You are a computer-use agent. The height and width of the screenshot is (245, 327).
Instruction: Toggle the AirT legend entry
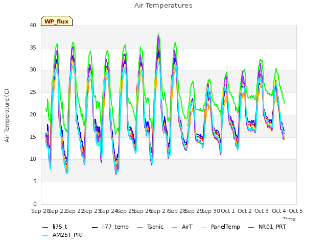tap(182, 227)
